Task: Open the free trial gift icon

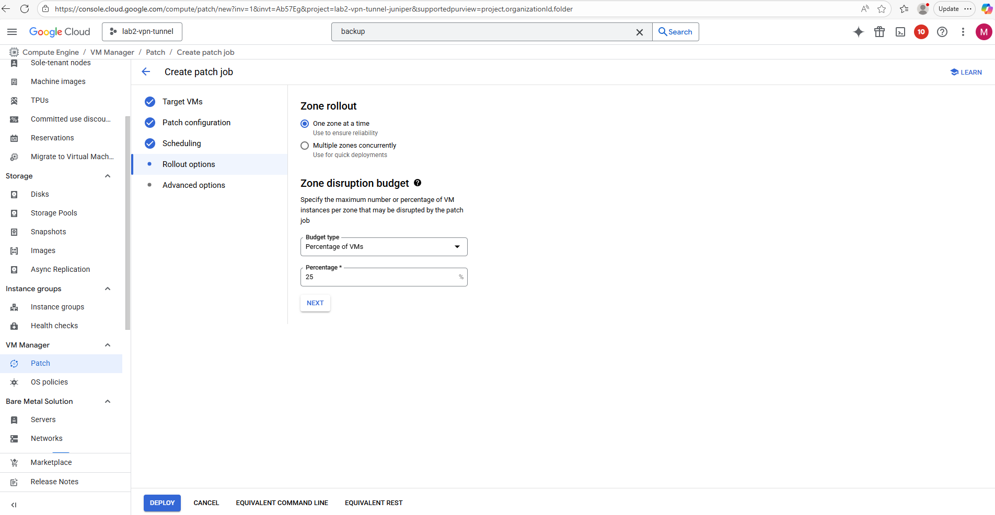Action: tap(880, 32)
